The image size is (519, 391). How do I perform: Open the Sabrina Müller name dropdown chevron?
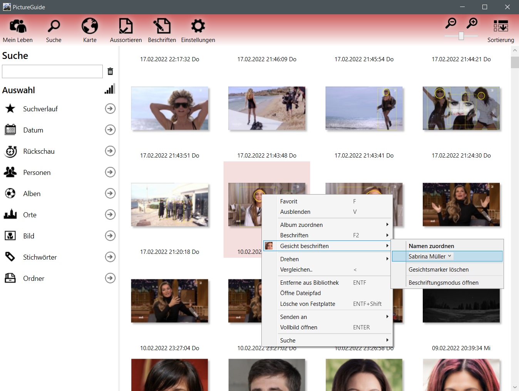[x=449, y=256]
